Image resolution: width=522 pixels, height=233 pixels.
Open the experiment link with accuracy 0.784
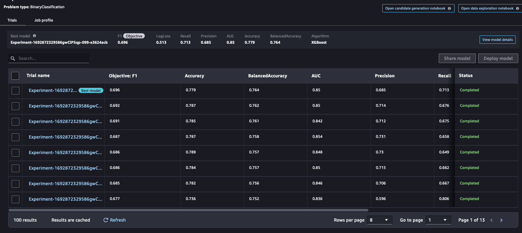tap(65, 168)
